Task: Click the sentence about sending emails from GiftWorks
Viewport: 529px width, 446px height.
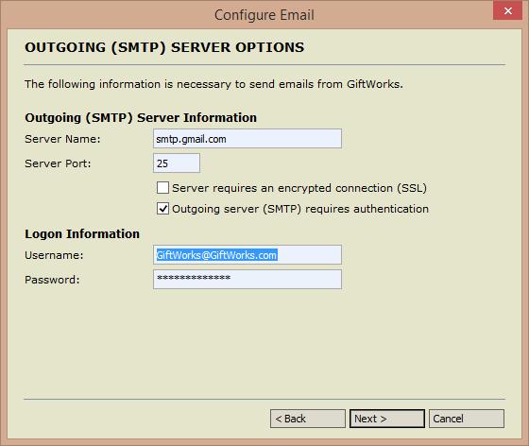Action: tap(213, 84)
